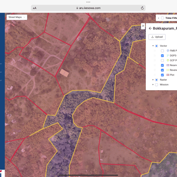Click the FMB layer point icon
The image size is (177, 177).
[168, 51]
